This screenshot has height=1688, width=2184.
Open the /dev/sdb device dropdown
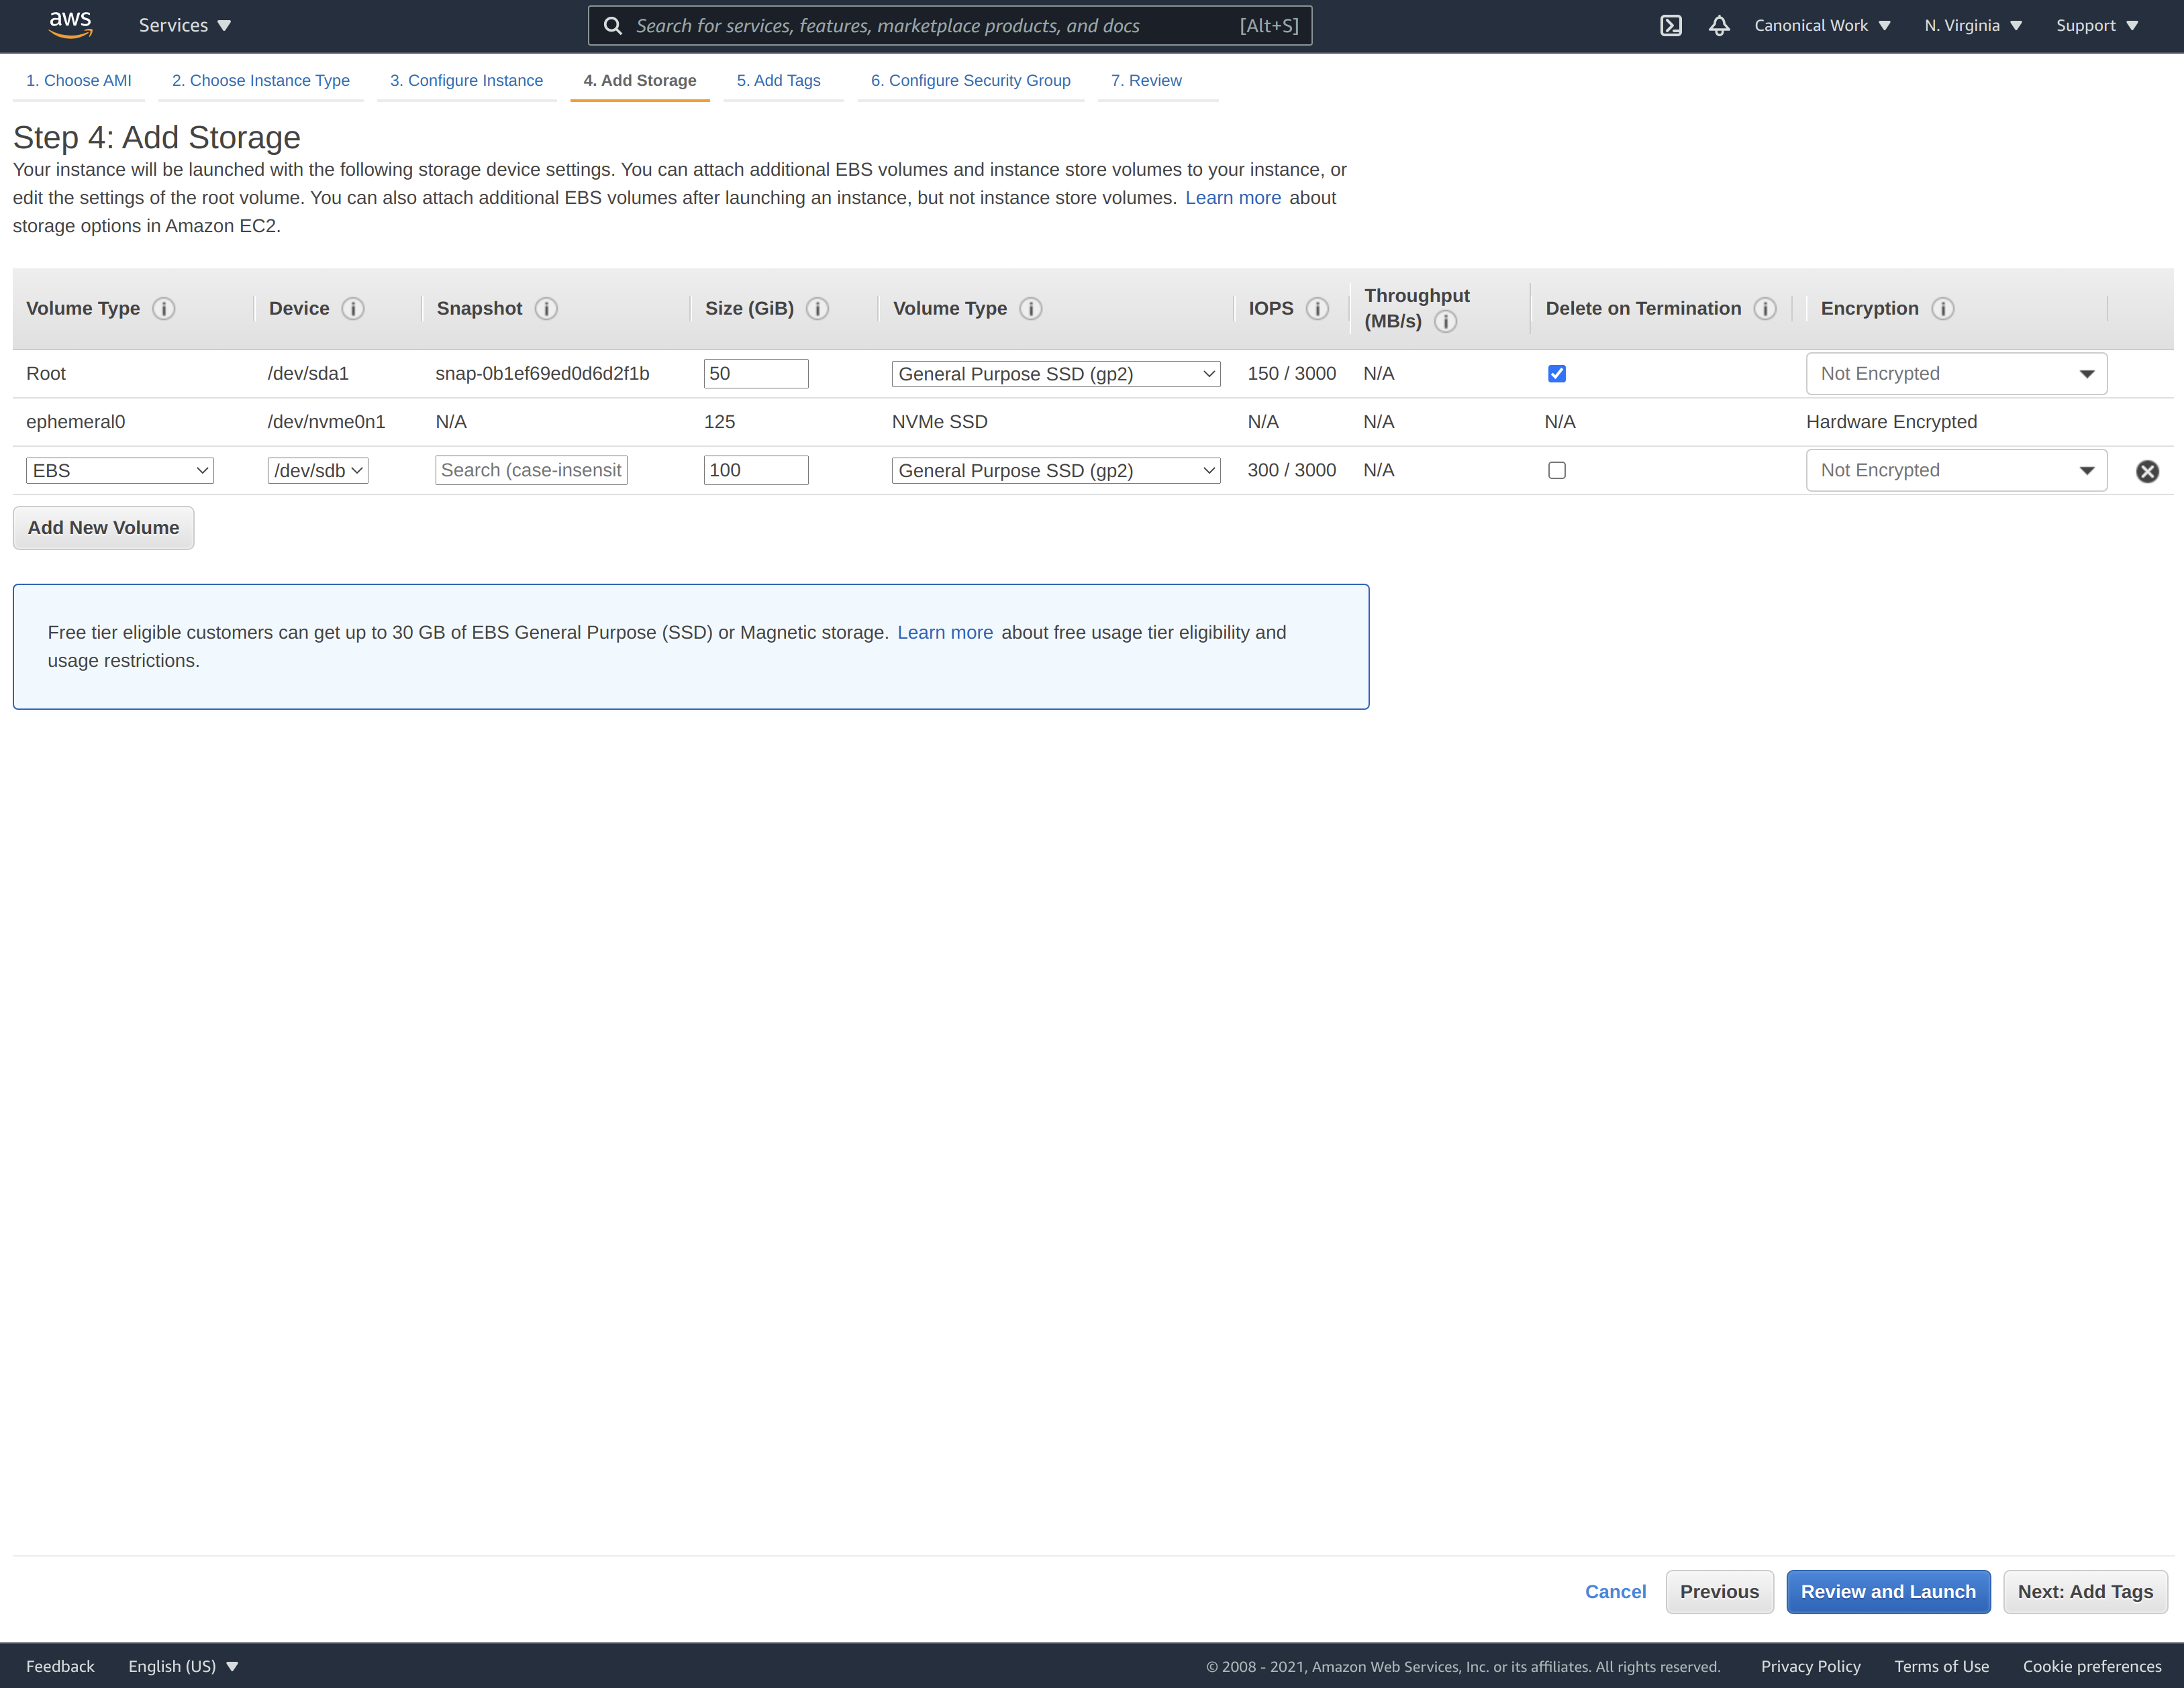coord(317,470)
